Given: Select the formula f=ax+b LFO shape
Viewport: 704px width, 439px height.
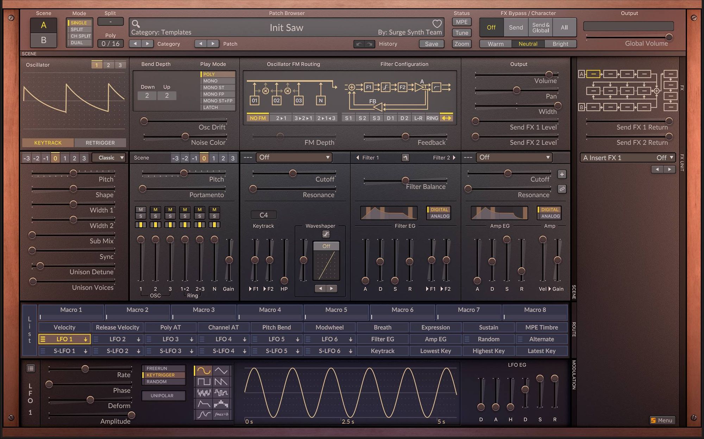Looking at the screenshot, I should (221, 414).
